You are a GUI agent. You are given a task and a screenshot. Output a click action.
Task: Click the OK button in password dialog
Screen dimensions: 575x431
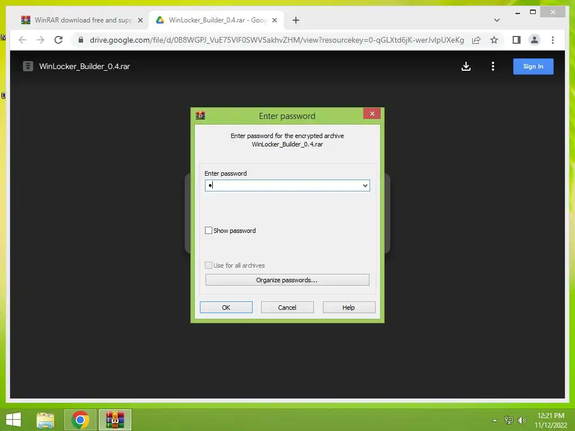(x=226, y=307)
